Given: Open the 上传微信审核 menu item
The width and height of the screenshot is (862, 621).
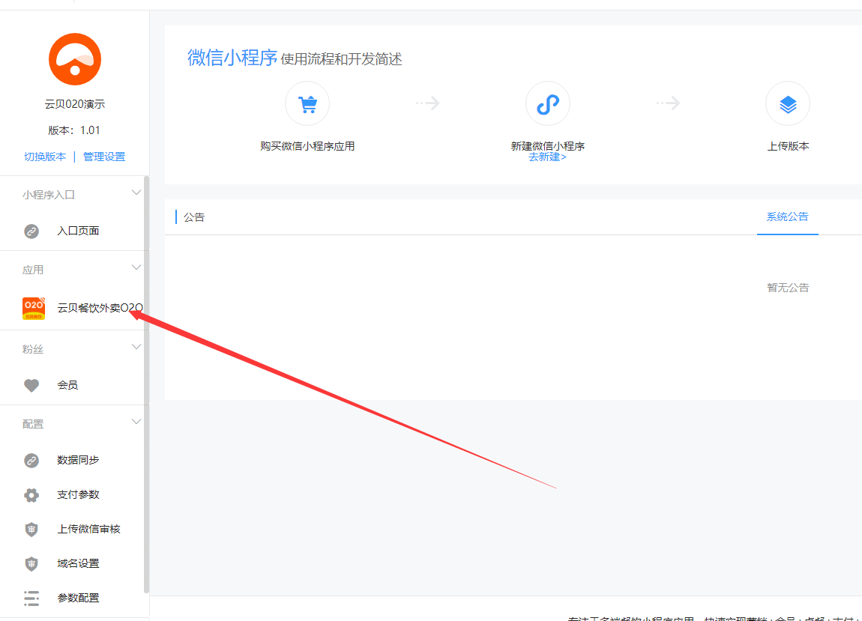Looking at the screenshot, I should click(x=88, y=529).
